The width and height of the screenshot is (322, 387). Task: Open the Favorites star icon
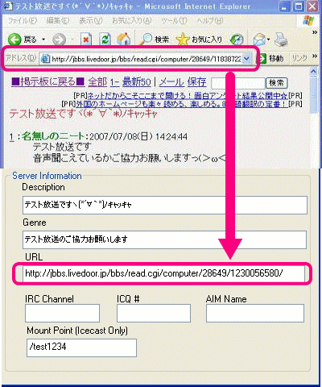pyautogui.click(x=183, y=40)
